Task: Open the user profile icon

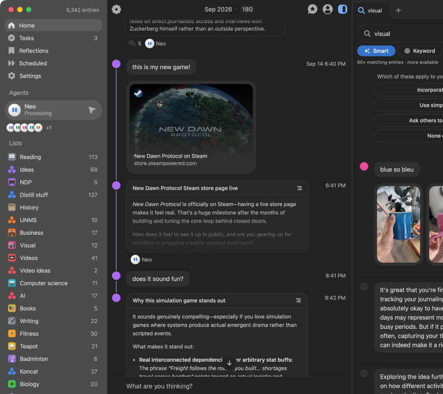Action: pyautogui.click(x=328, y=9)
